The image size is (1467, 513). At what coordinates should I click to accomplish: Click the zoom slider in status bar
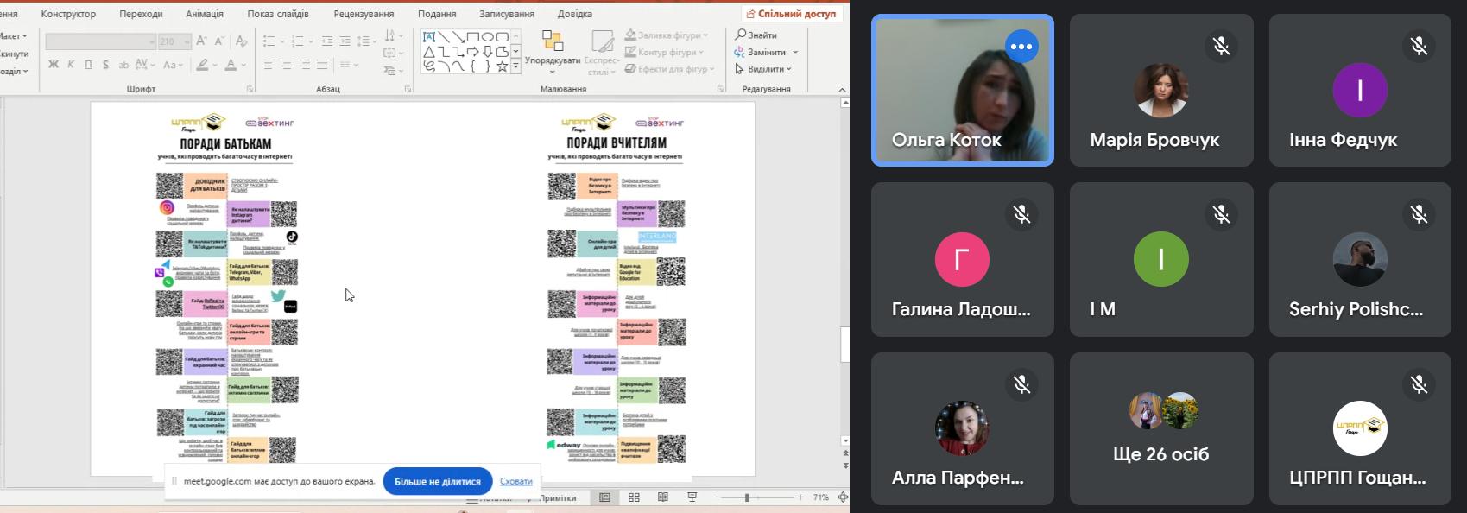[x=747, y=497]
